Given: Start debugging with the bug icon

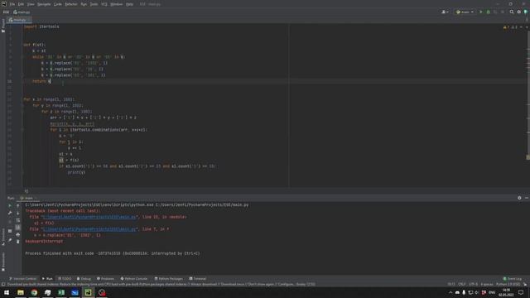Looking at the screenshot, I should pyautogui.click(x=488, y=12).
